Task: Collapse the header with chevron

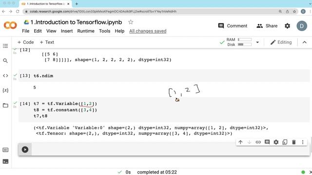Action: pyautogui.click(x=304, y=42)
